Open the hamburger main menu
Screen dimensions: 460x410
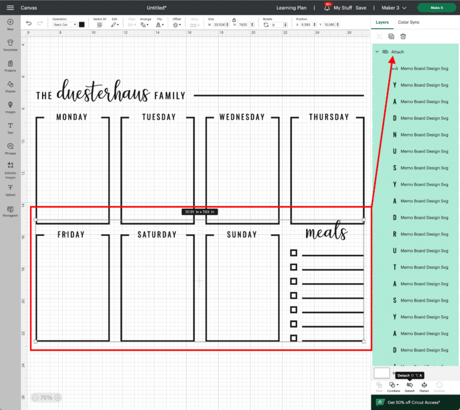pos(10,8)
